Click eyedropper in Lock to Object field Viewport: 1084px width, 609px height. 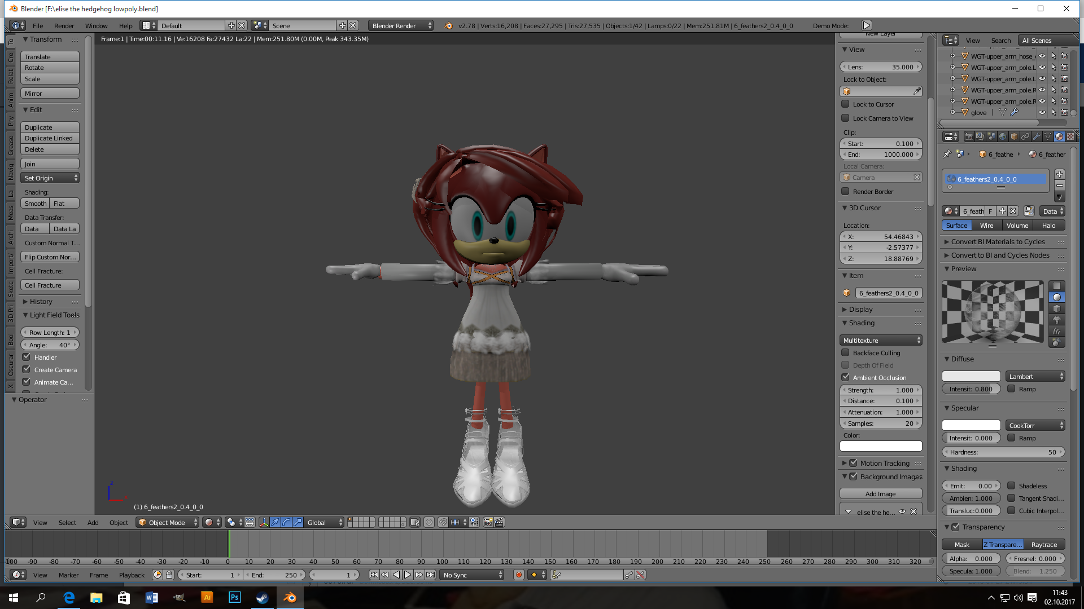tap(917, 91)
